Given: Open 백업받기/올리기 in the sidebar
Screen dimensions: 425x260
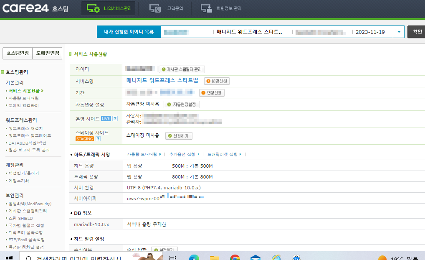Looking at the screenshot, I should [x=23, y=173].
